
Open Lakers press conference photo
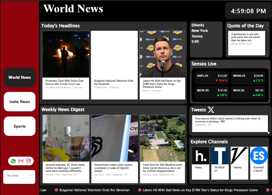162,54
